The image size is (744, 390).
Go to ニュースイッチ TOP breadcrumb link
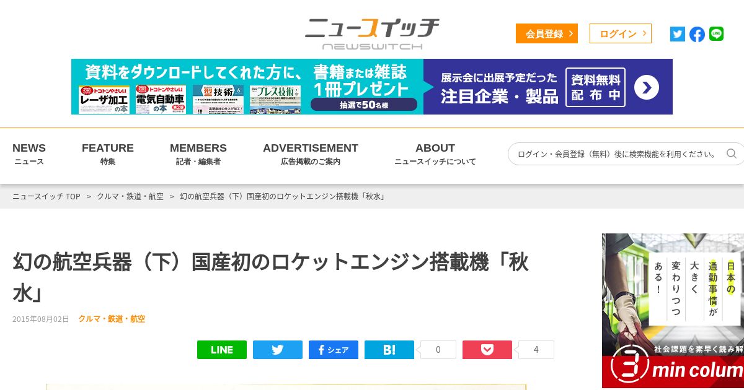point(46,196)
